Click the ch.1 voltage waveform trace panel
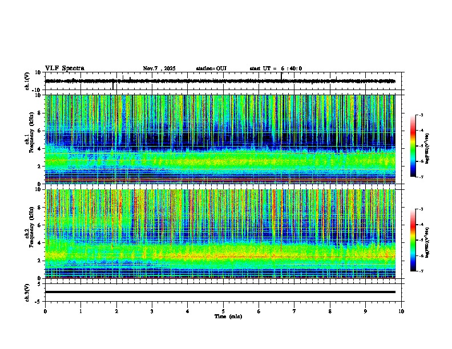452x349 pixels. [x=223, y=81]
